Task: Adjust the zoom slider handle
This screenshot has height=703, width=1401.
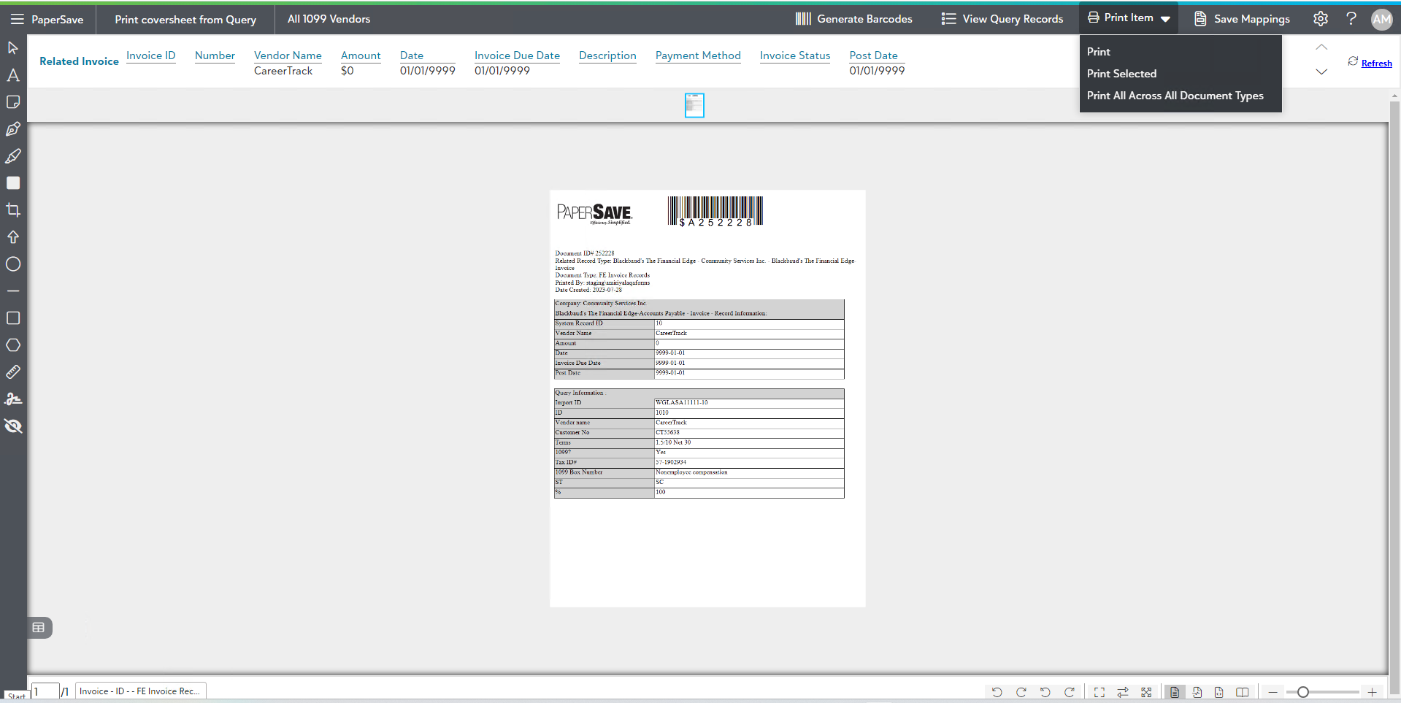Action: tap(1302, 692)
